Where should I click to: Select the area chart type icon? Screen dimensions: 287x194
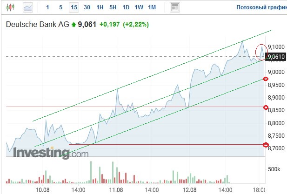(28, 7)
